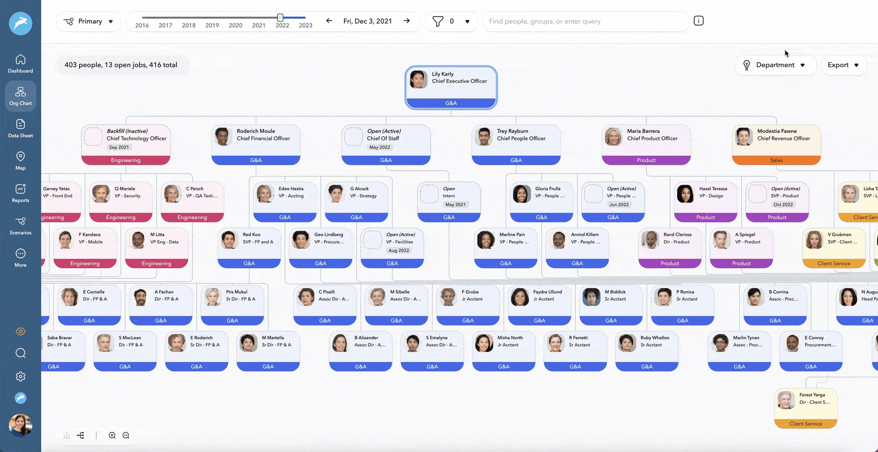Screen dimensions: 878x452
Task: Open the Export menu
Action: click(843, 65)
